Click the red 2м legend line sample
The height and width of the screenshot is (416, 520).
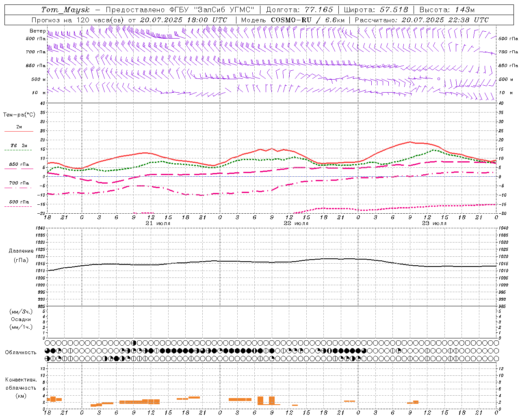[19, 131]
